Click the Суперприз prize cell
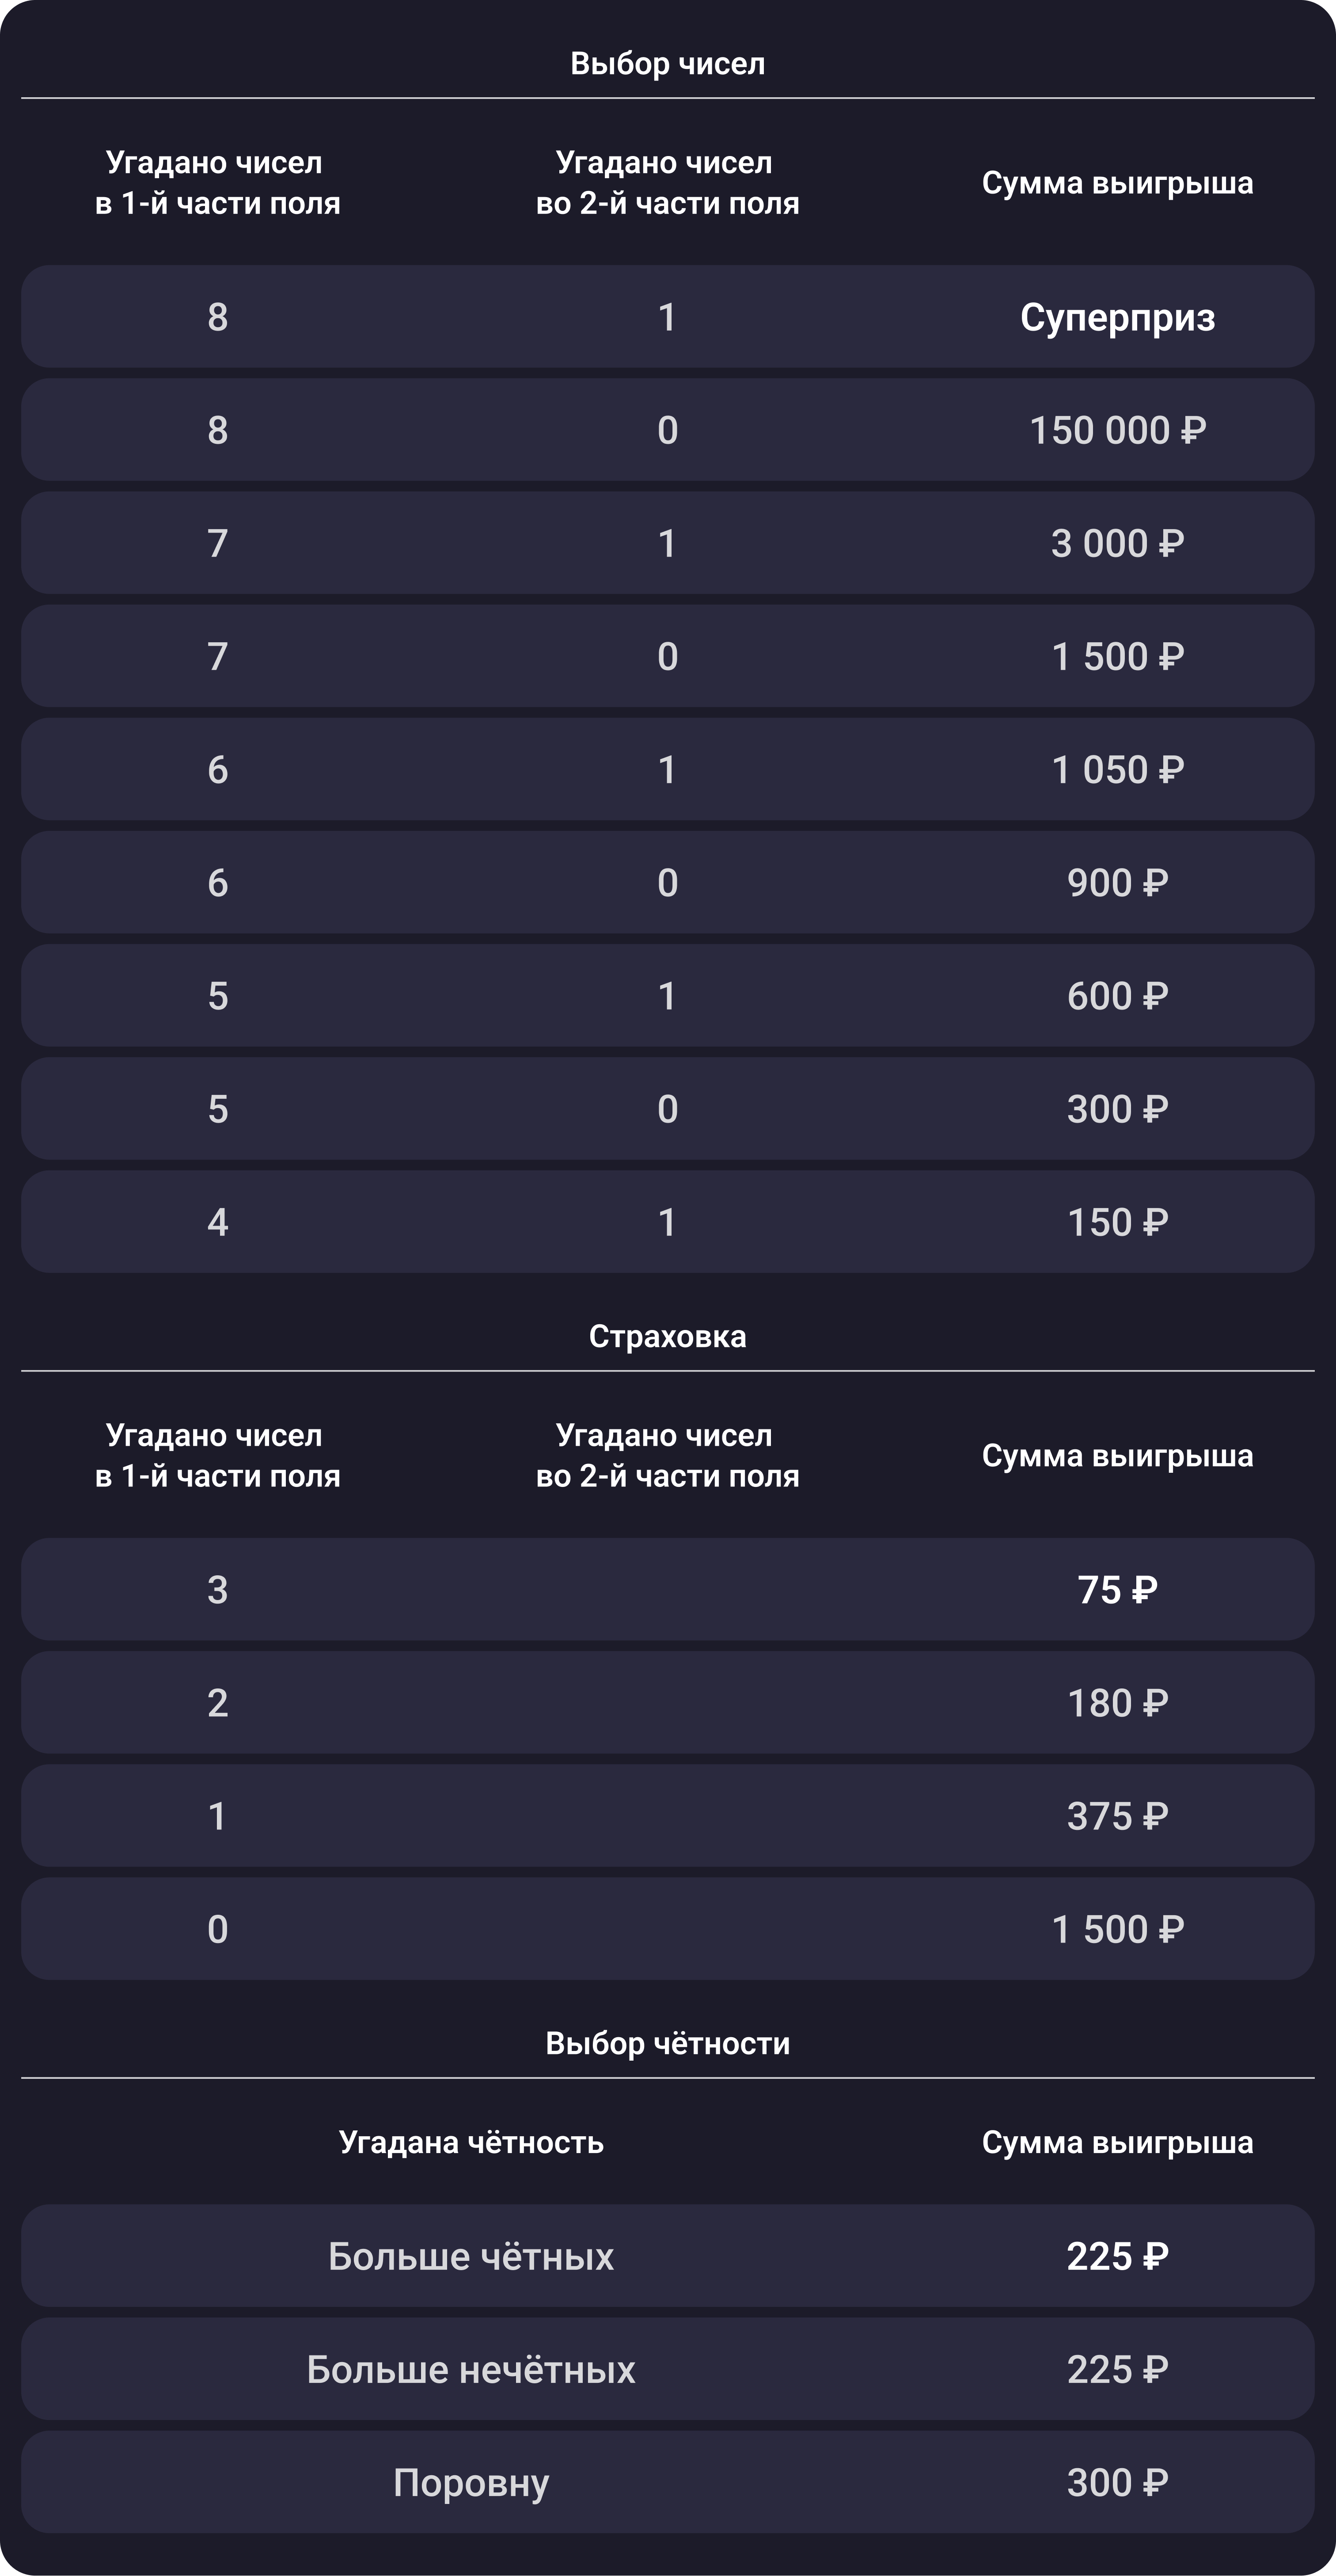The width and height of the screenshot is (1336, 2576). pyautogui.click(x=1117, y=317)
